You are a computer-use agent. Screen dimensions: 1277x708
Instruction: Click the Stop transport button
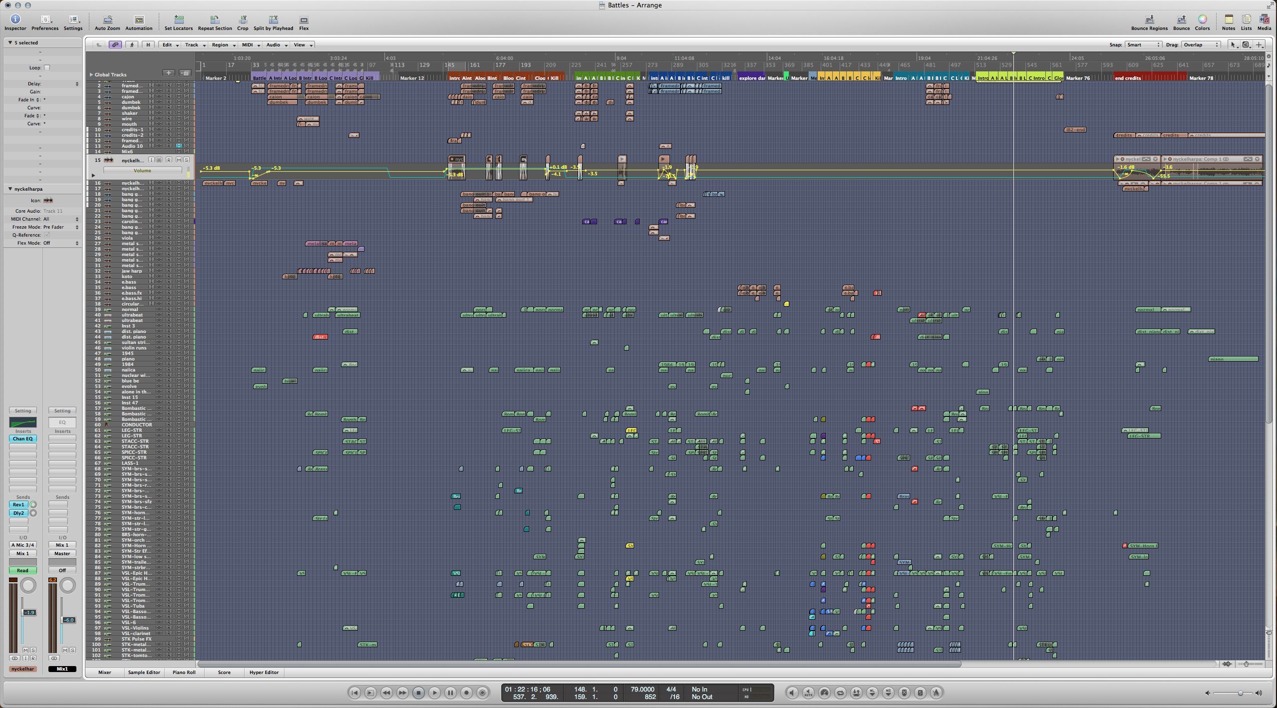[418, 693]
